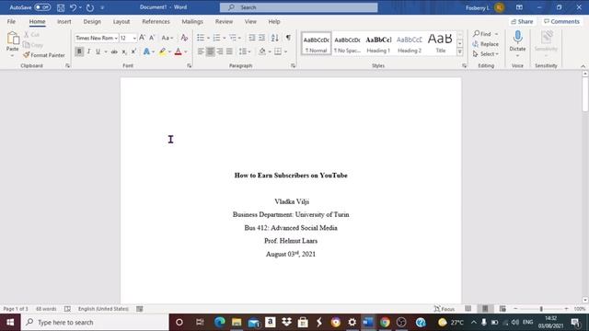Image resolution: width=589 pixels, height=331 pixels.
Task: Open the File menu
Action: pyautogui.click(x=11, y=22)
